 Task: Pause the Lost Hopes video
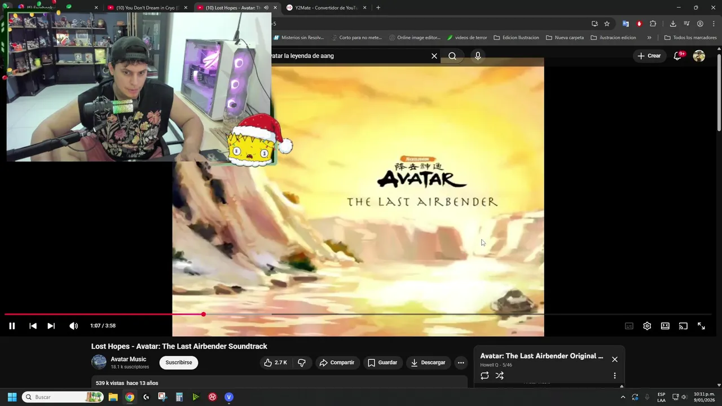pyautogui.click(x=12, y=326)
